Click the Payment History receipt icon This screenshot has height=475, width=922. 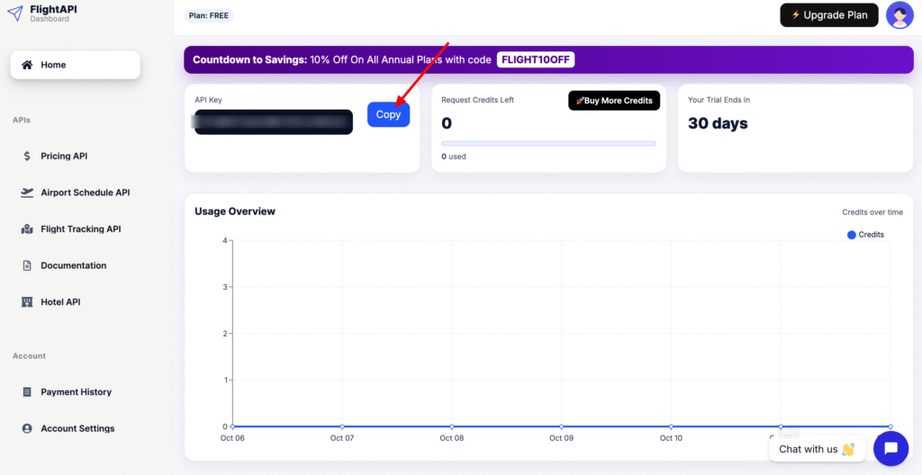27,392
